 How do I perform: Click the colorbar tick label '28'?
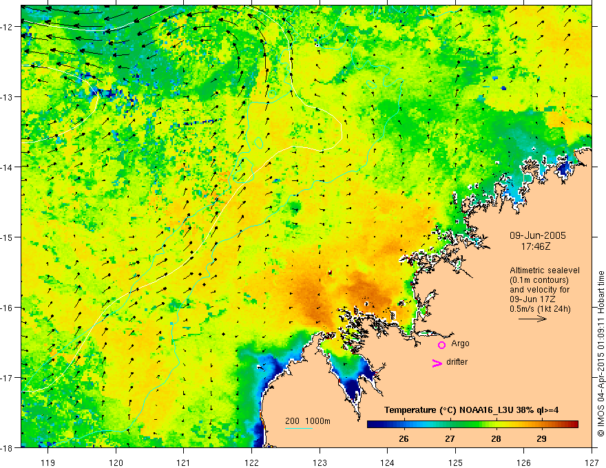[x=496, y=438]
